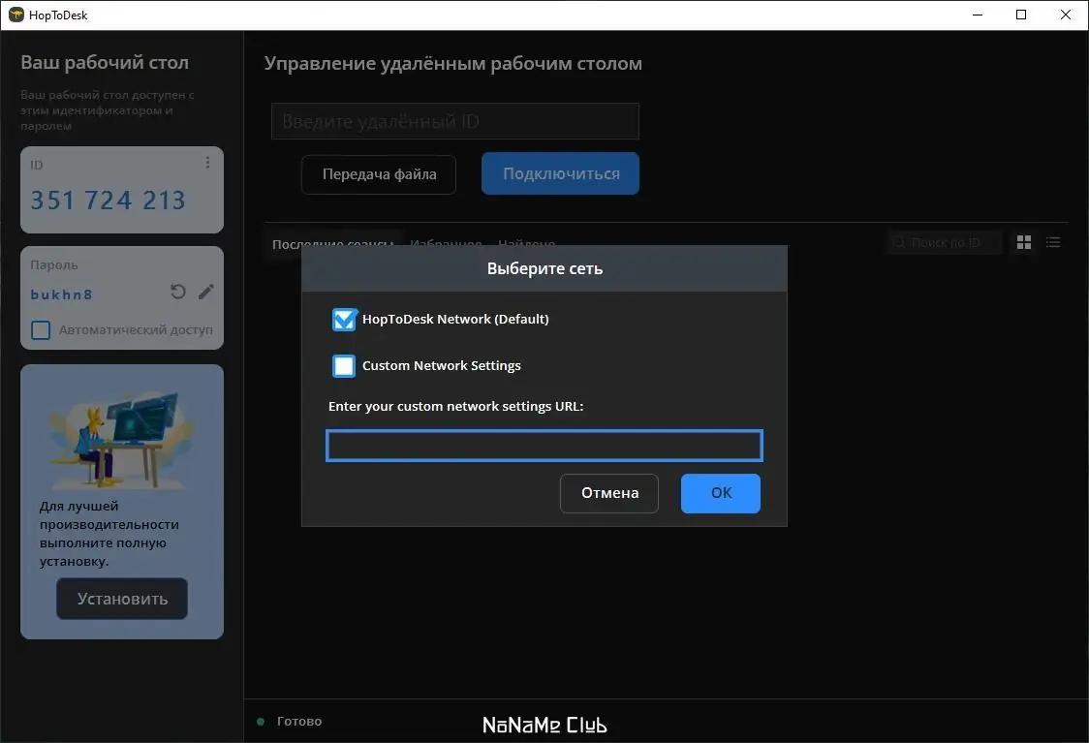The height and width of the screenshot is (743, 1089).
Task: Click the Поиск по ID search box
Action: coord(945,242)
